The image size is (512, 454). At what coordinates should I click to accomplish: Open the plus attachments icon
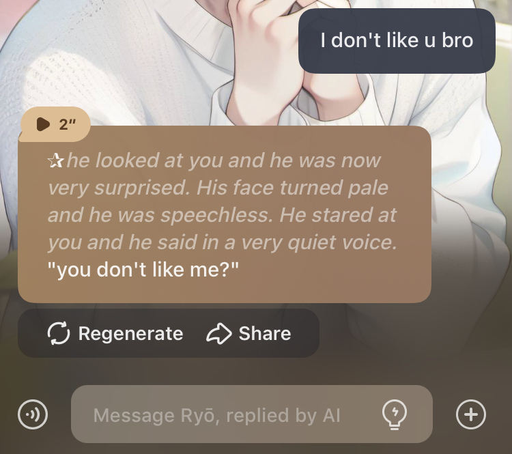coord(471,414)
